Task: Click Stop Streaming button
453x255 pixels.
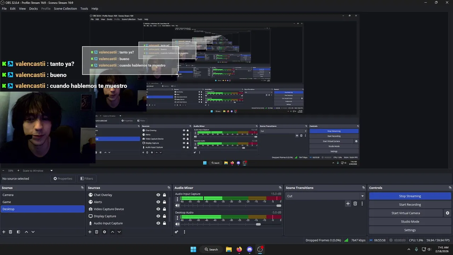Action: tap(410, 196)
